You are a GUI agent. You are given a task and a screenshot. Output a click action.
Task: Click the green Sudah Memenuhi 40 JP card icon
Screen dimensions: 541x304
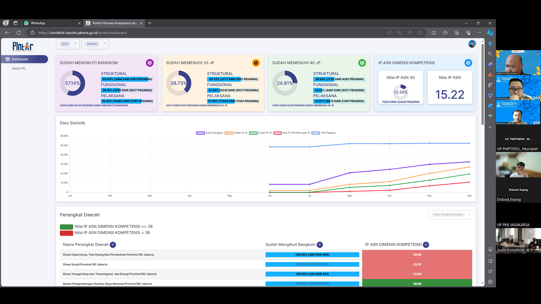click(362, 63)
